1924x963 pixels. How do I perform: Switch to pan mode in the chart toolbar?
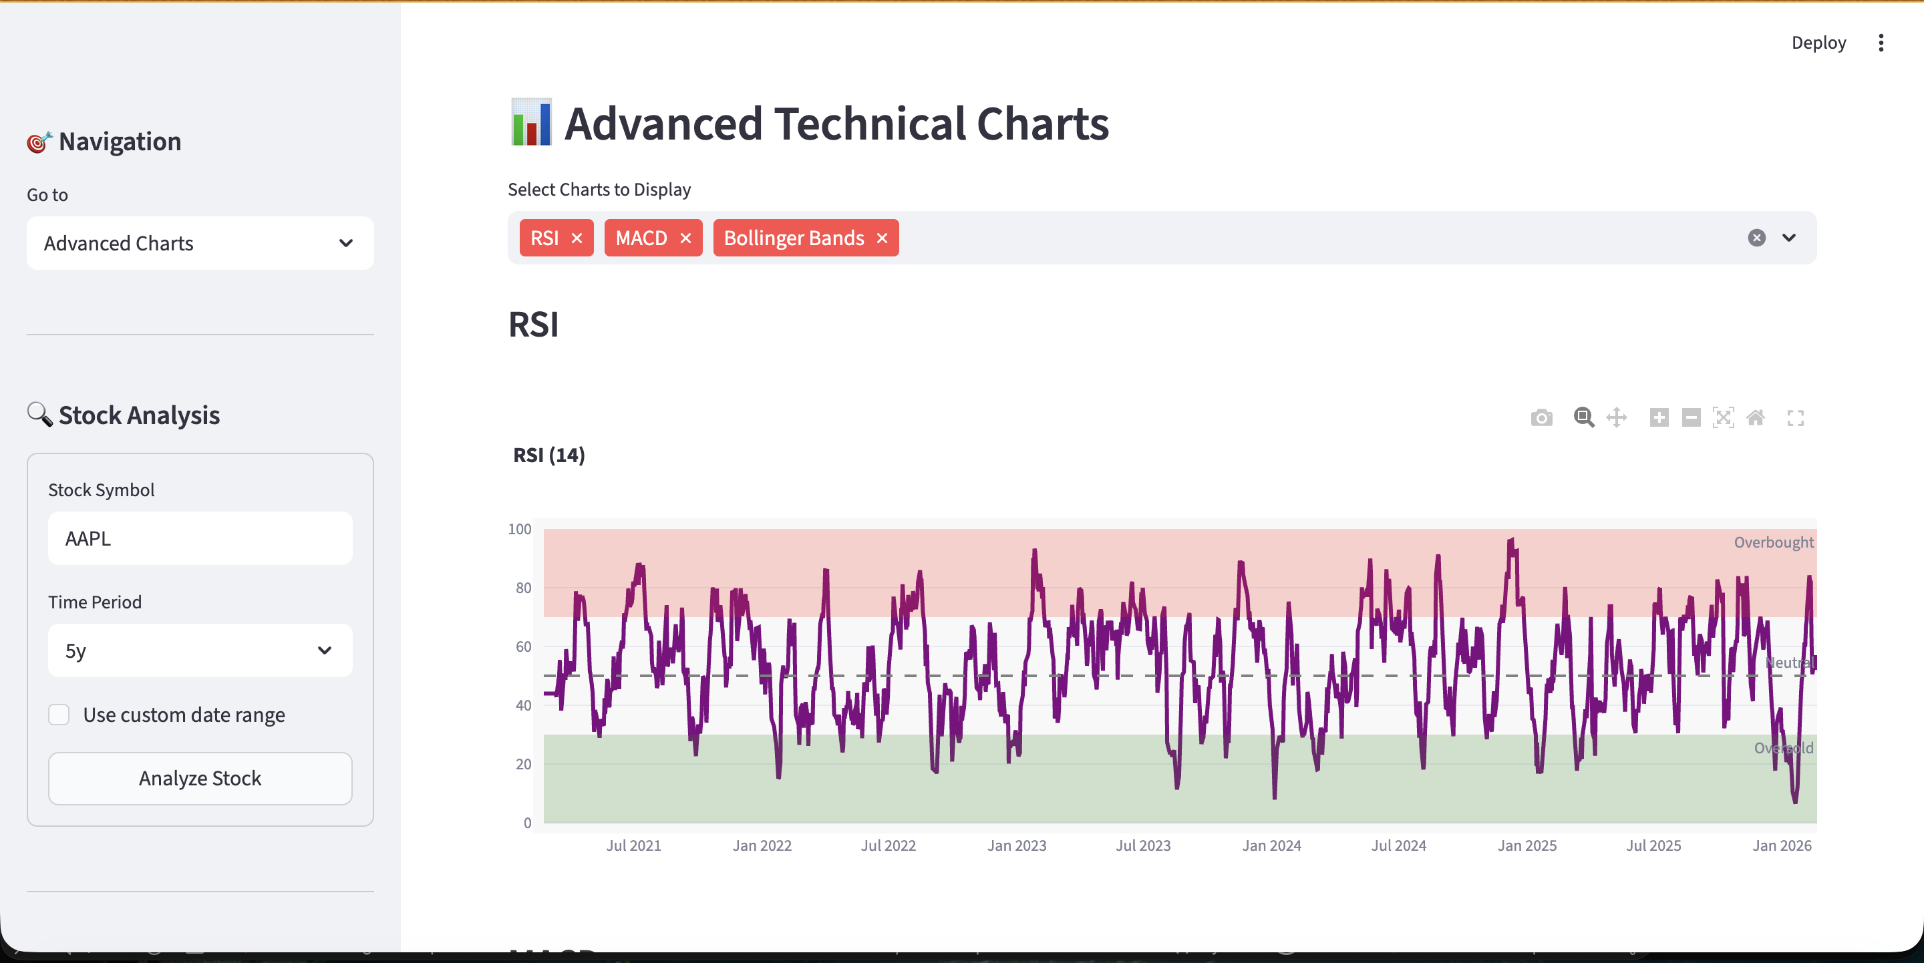(1618, 418)
